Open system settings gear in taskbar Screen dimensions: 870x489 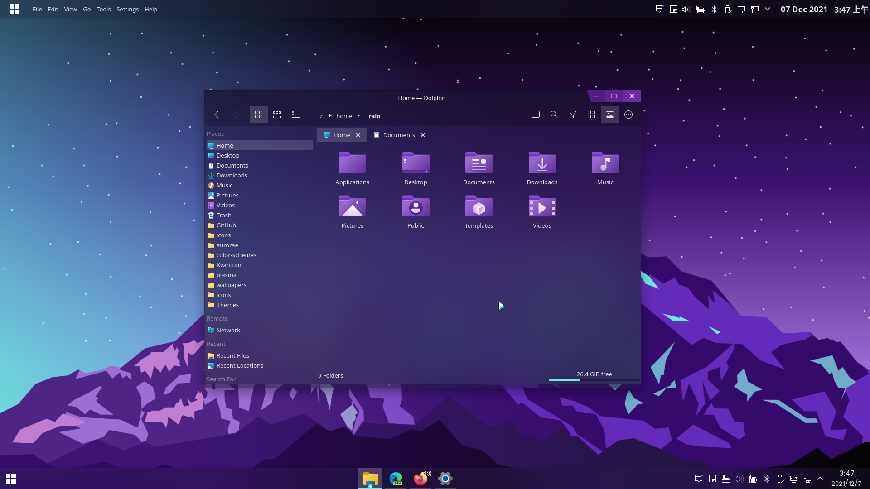coord(445,479)
